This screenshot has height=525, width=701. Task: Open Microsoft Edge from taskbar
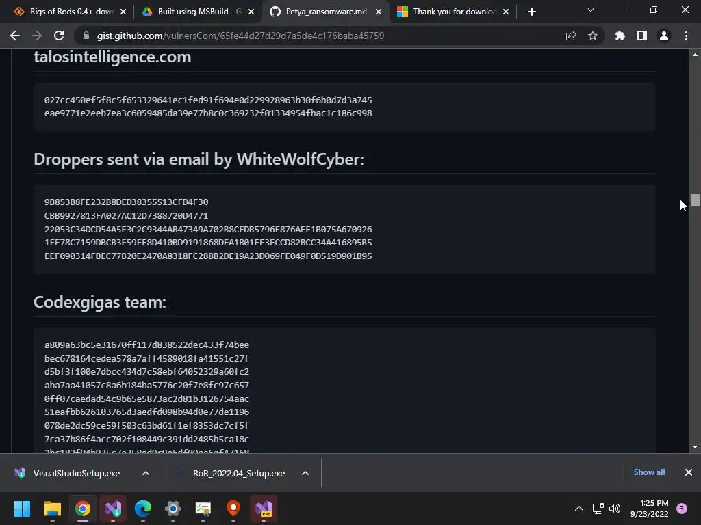[x=143, y=509]
